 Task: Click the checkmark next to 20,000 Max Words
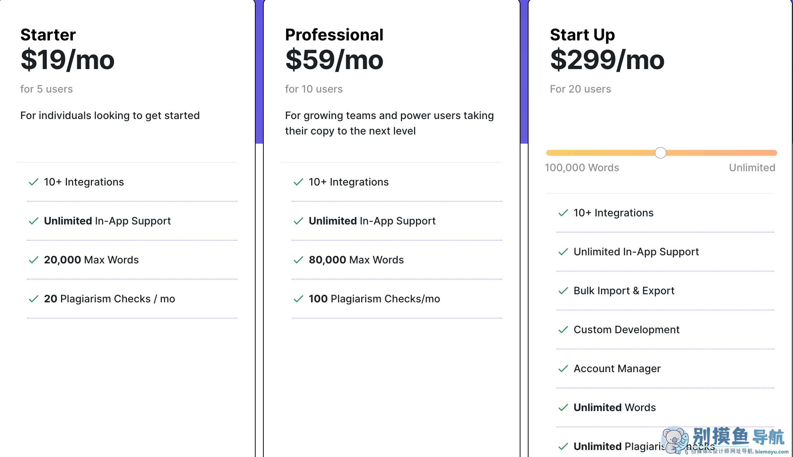pos(33,260)
